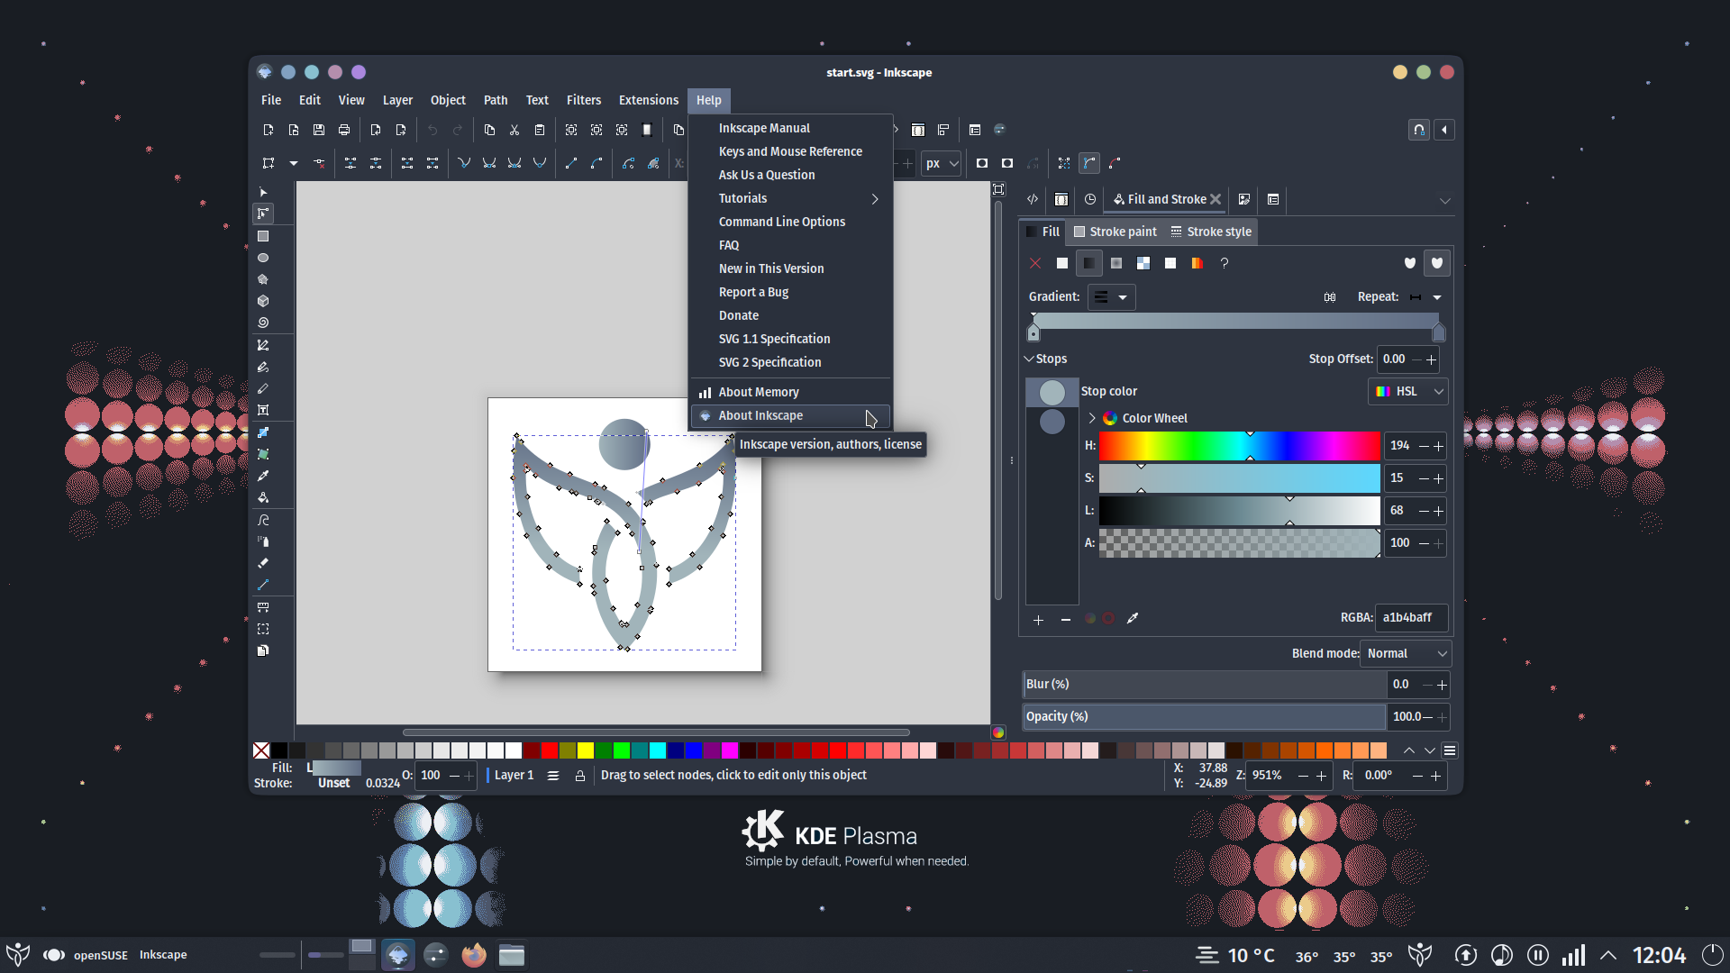Click eyedropper icon beside gradient stop buttons
Viewport: 1730px width, 973px height.
1133,618
